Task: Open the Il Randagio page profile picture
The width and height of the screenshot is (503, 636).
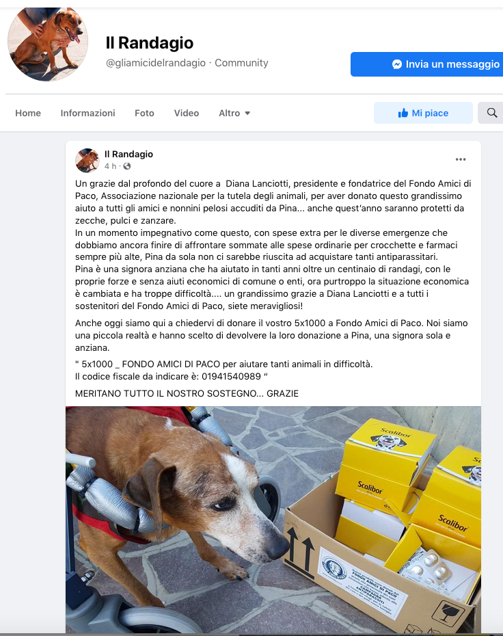Action: 48,44
